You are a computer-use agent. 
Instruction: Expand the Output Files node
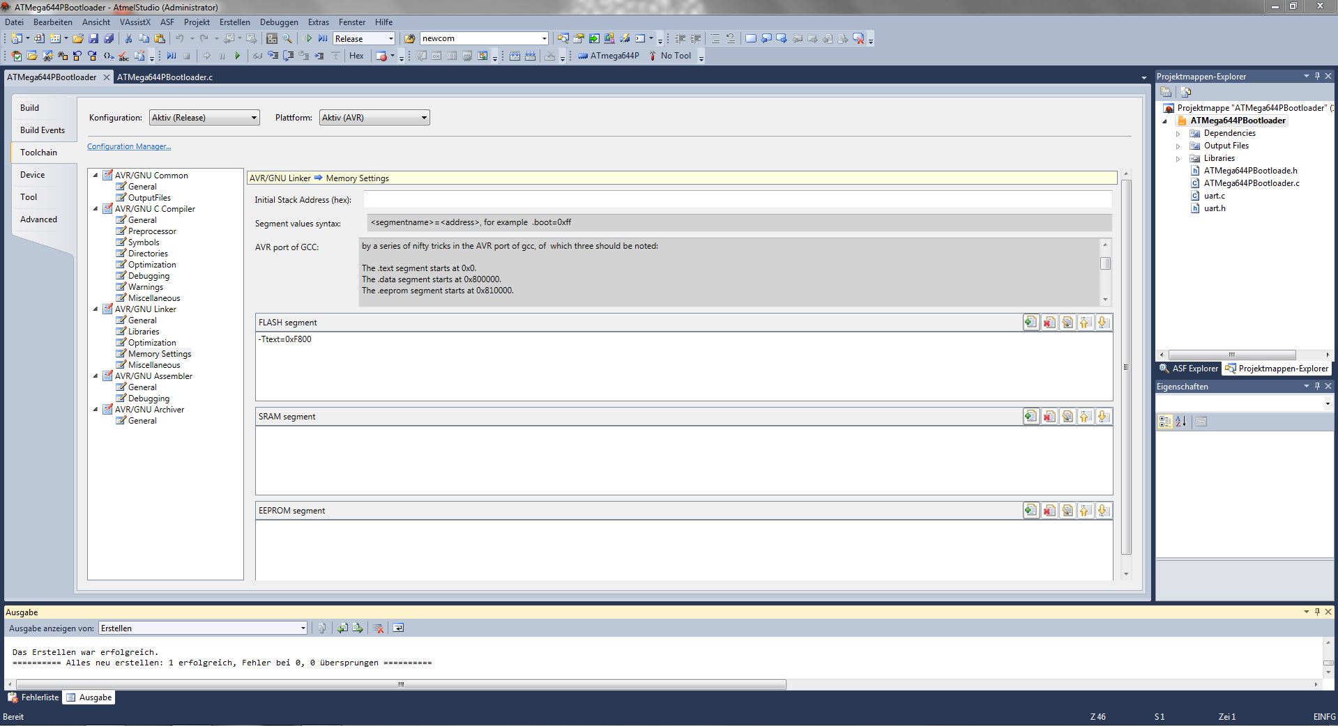coord(1178,146)
